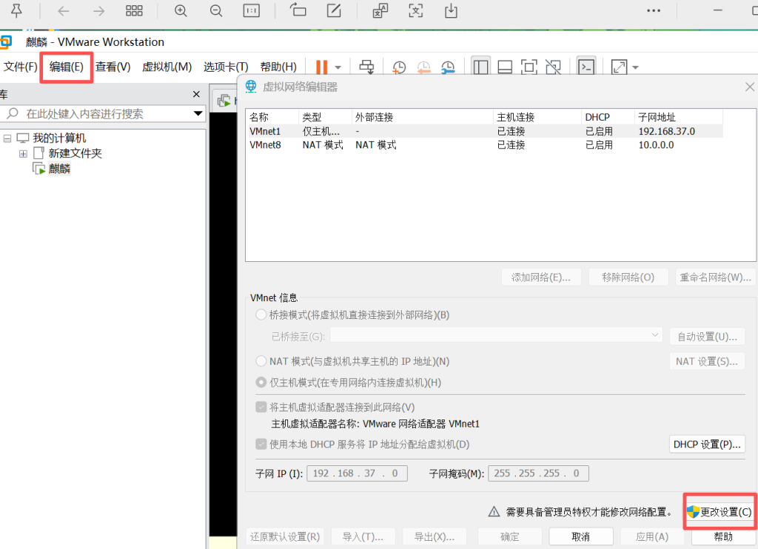Open the 虚拟机(M) menu

pos(167,67)
